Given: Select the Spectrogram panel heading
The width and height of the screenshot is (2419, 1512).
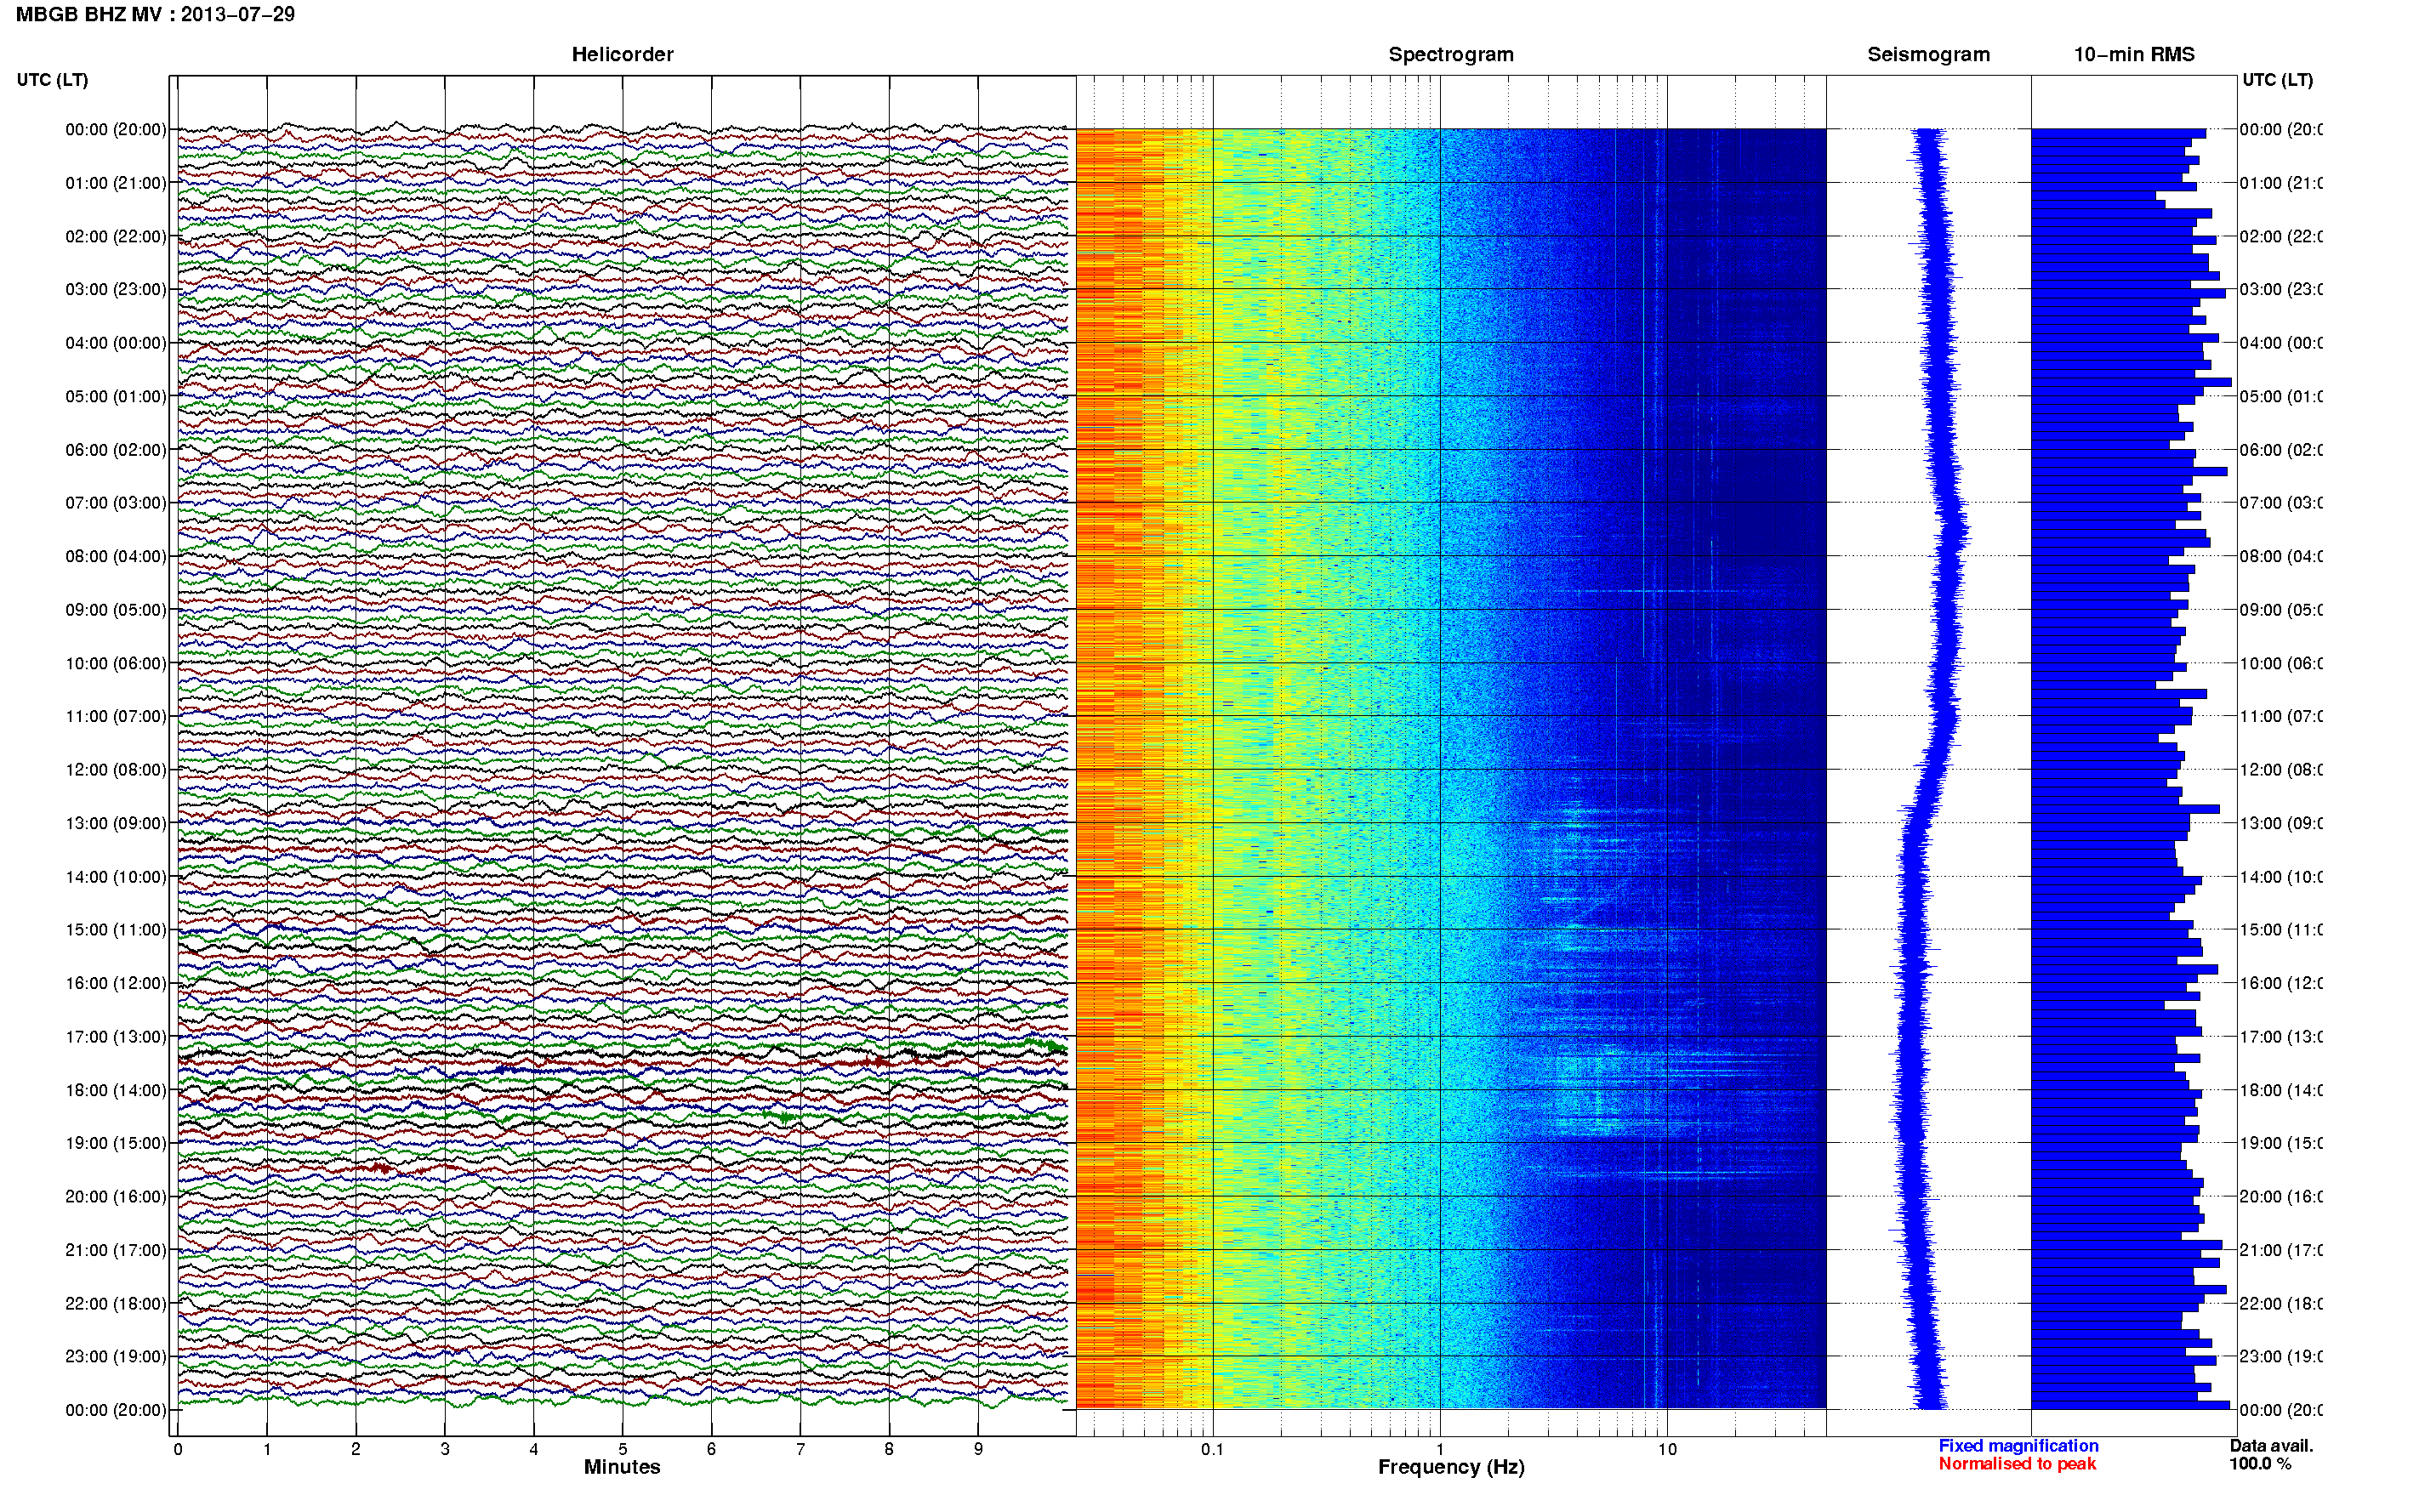Looking at the screenshot, I should (1451, 54).
